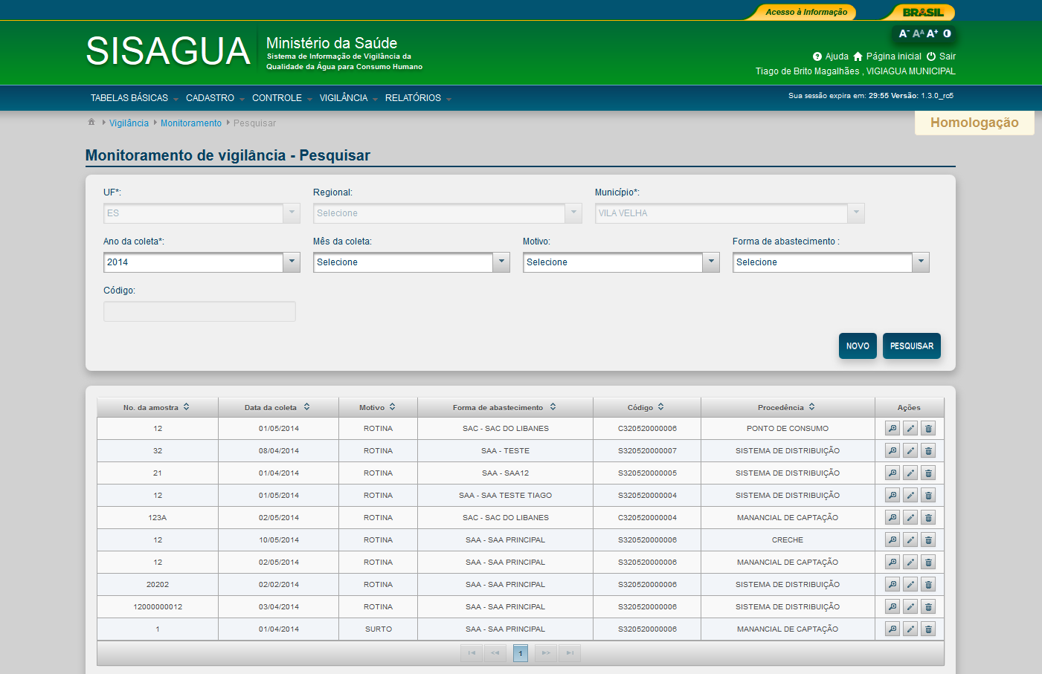1042x674 pixels.
Task: Delete sample 32 SAA - TESTE row
Action: tap(928, 451)
